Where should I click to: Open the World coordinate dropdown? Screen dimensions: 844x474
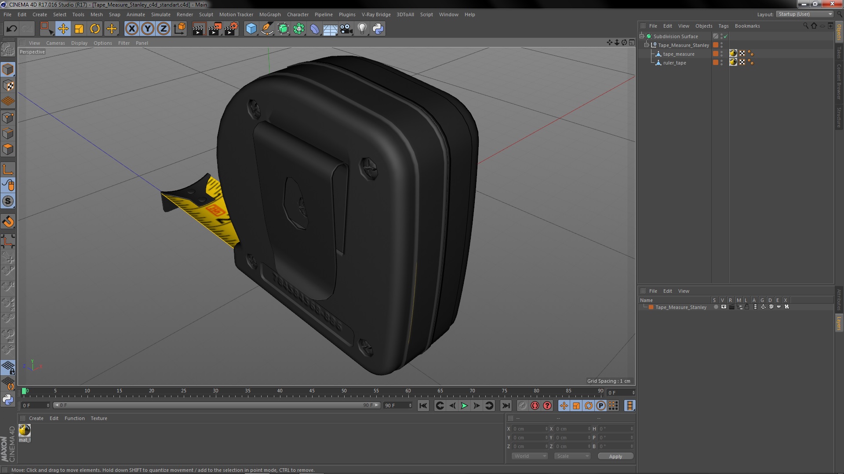point(530,456)
